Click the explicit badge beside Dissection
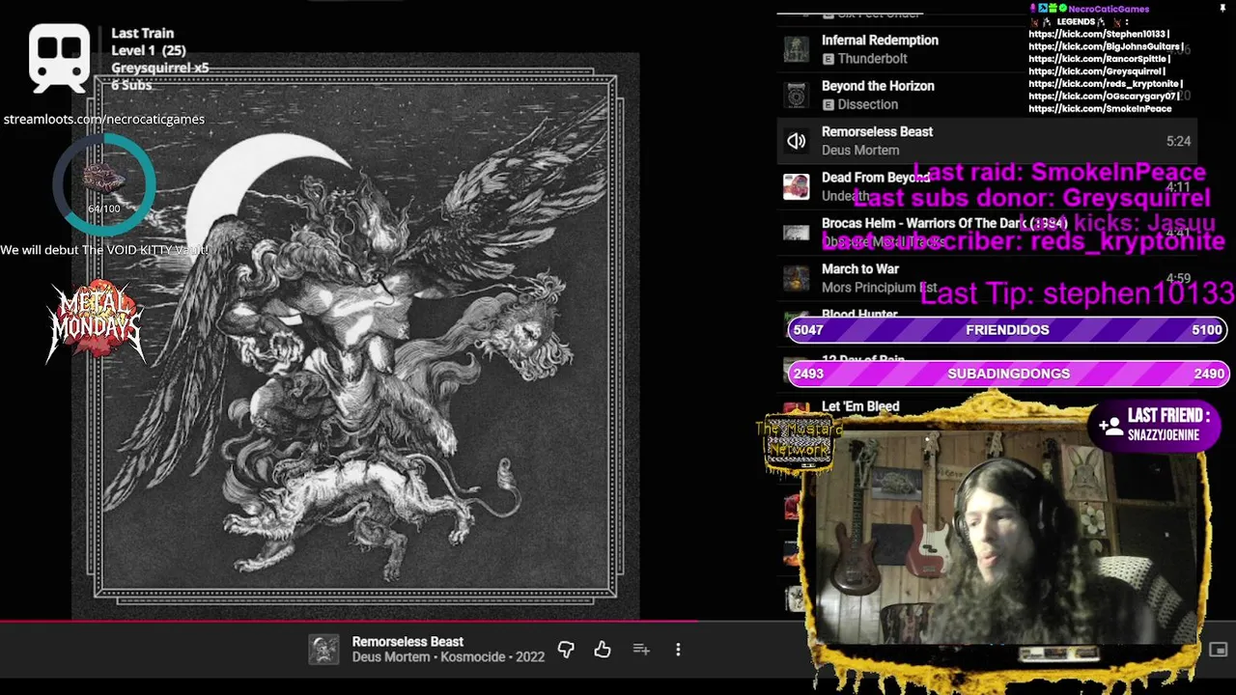1236x695 pixels. pyautogui.click(x=828, y=104)
